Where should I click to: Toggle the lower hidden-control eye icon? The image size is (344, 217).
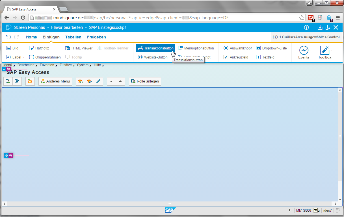coord(11,155)
